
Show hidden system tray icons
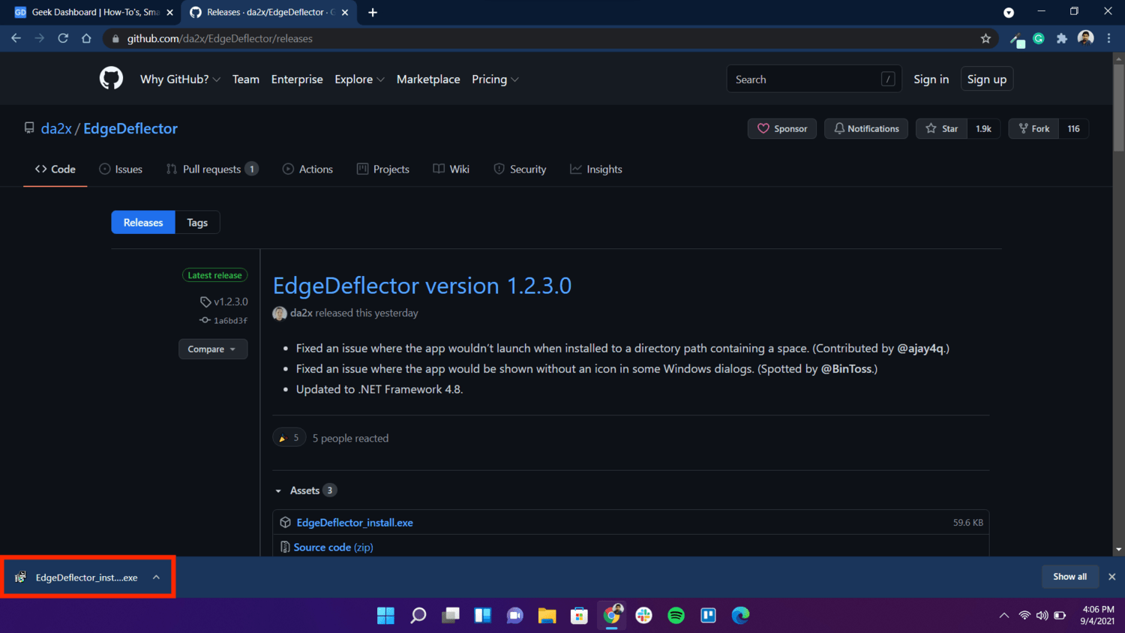(1003, 616)
